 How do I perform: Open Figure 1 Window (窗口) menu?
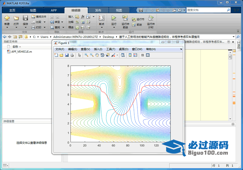(x=137, y=49)
